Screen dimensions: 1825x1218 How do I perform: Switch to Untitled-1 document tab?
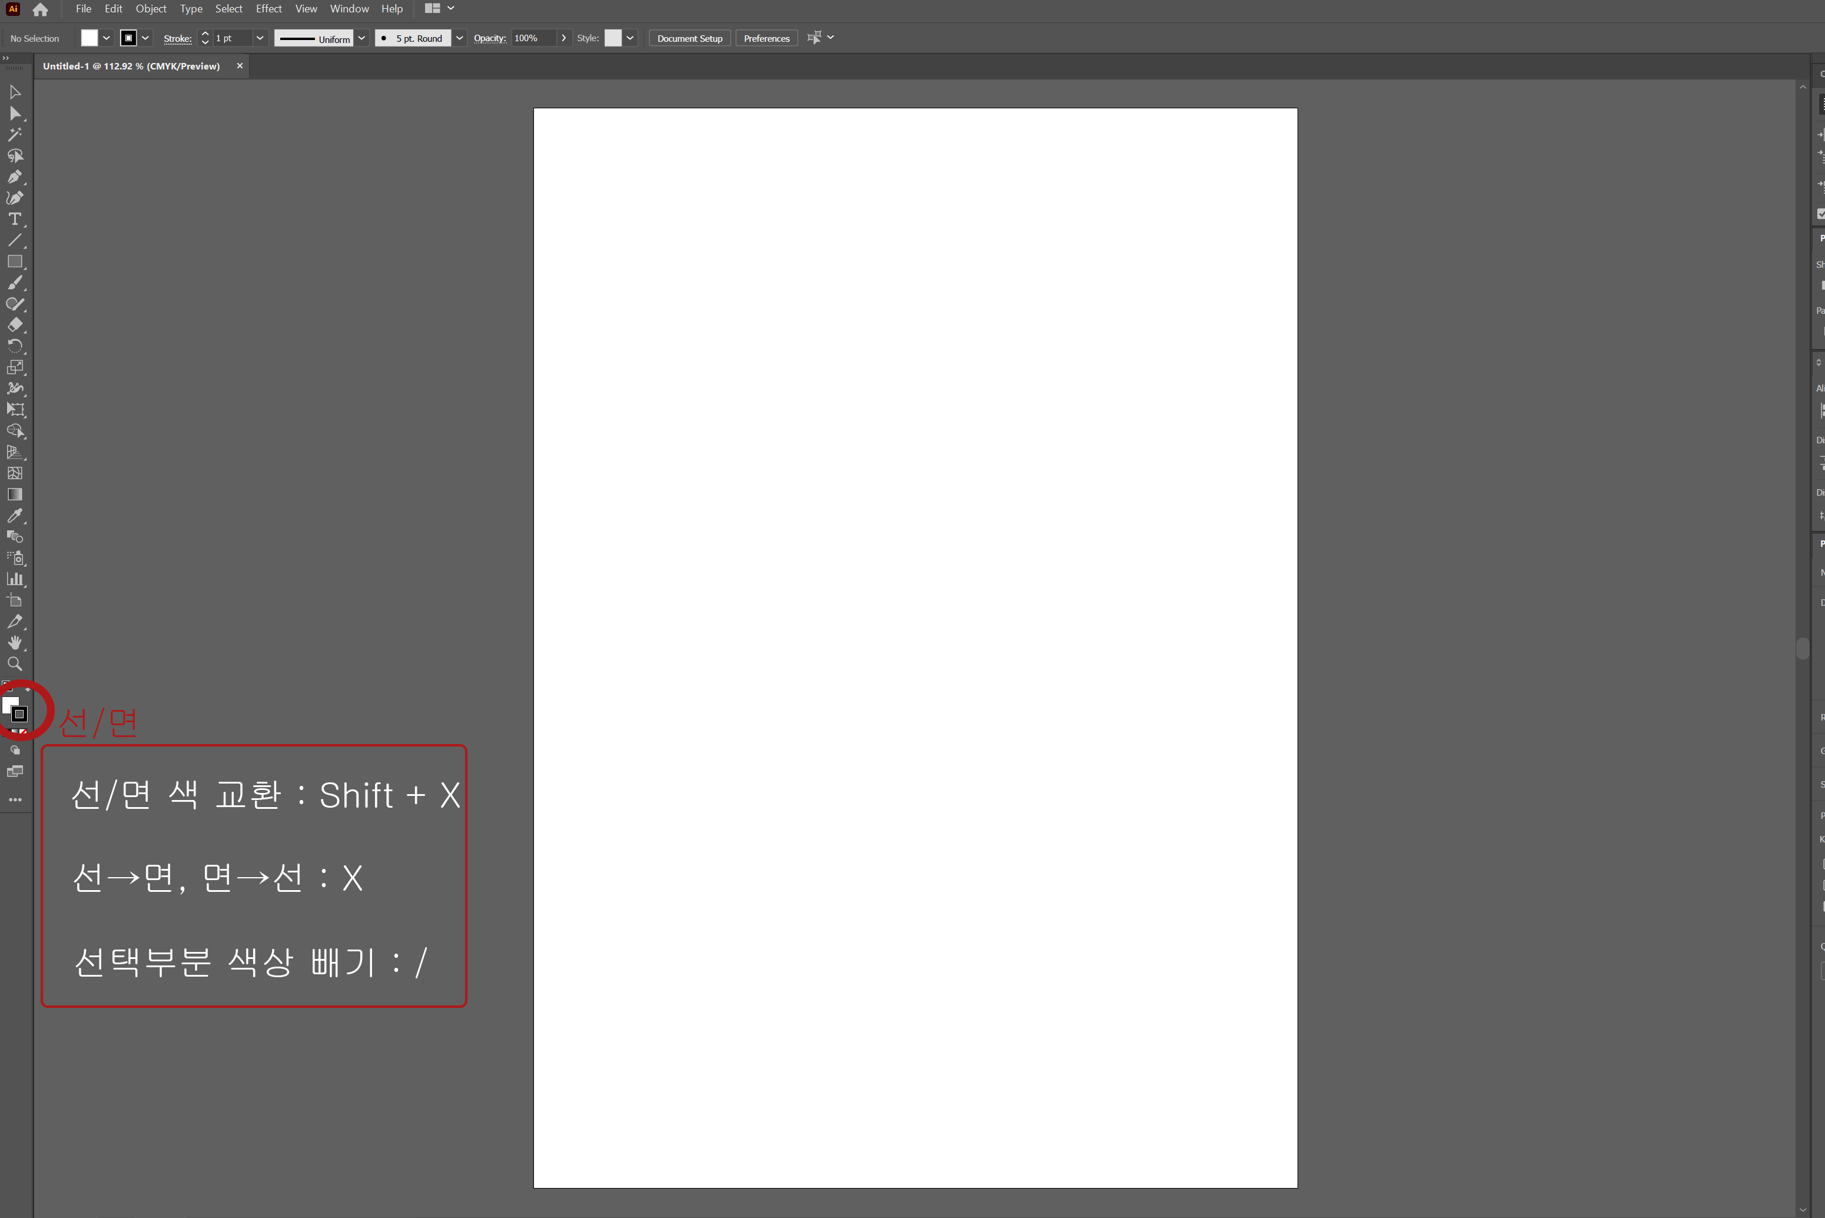[x=131, y=66]
